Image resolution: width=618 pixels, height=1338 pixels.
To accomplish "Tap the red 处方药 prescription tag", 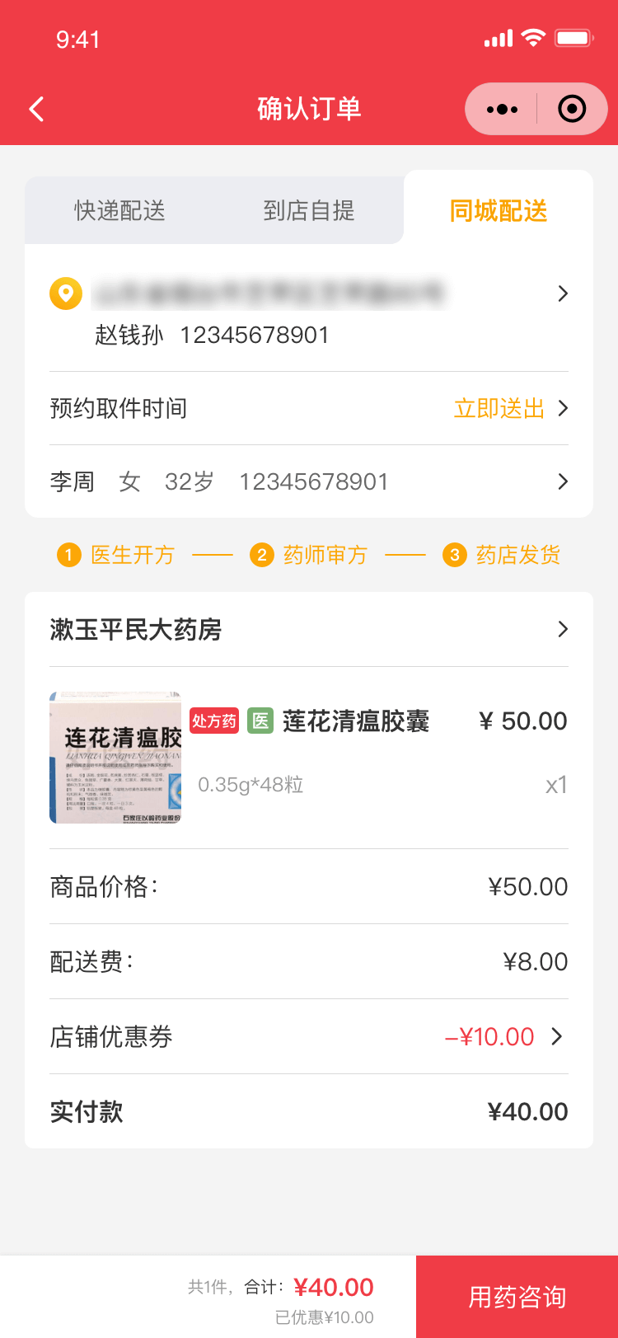I will click(214, 721).
